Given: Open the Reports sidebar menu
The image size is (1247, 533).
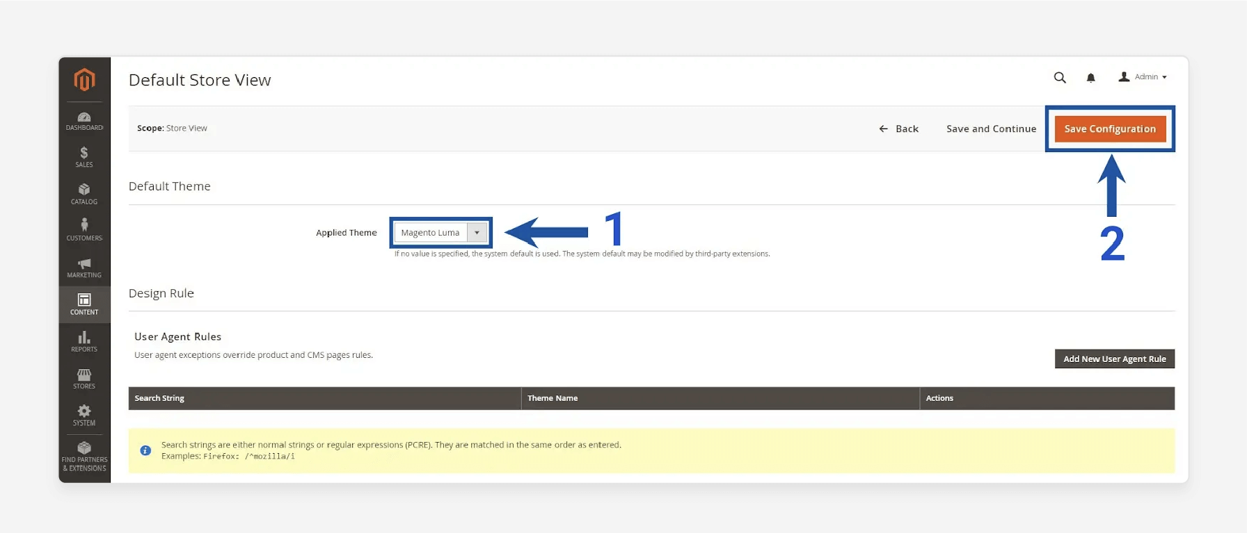Looking at the screenshot, I should pos(84,341).
